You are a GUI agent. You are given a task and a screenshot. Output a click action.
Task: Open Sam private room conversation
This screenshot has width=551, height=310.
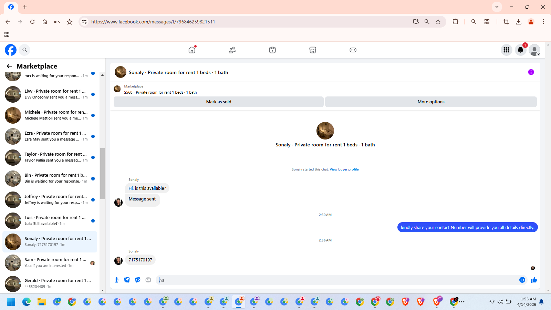(x=50, y=262)
